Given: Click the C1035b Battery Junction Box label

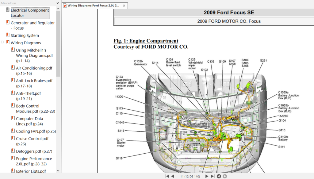Looking at the screenshot, I should point(289,108).
